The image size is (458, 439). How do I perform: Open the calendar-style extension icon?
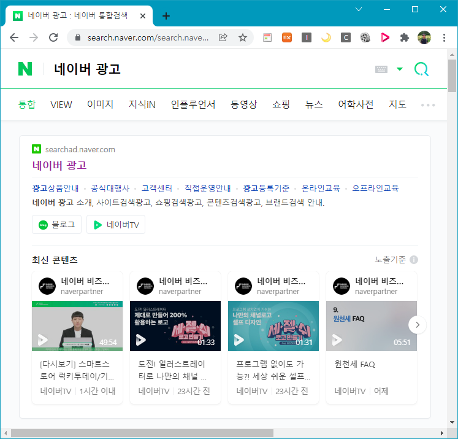pos(267,37)
